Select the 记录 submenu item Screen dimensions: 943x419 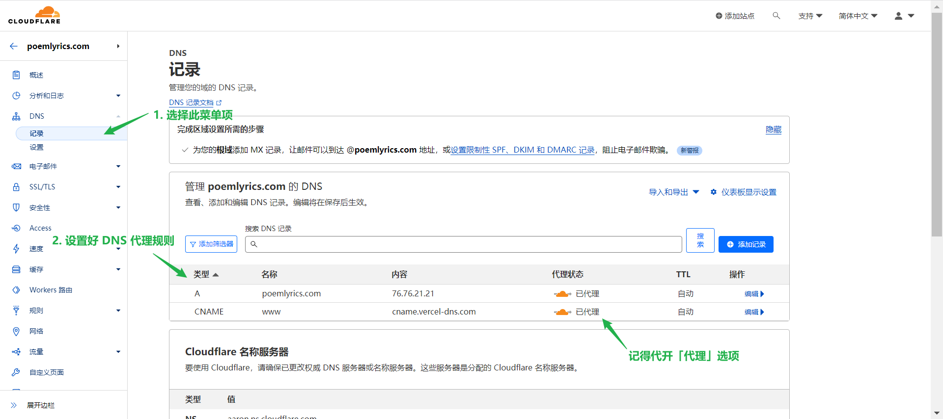pos(71,133)
